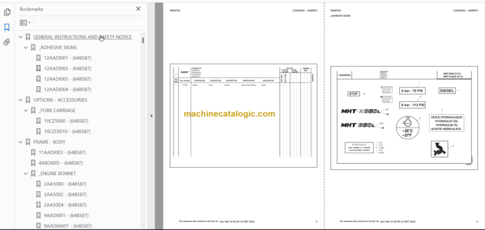Click the 8 bar - 113 PSI label

412,105
